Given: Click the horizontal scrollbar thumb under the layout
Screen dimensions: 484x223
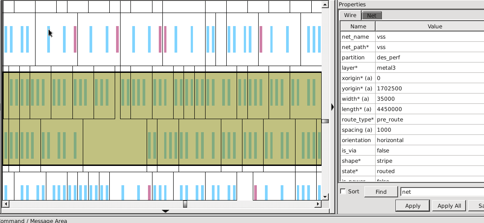Looking at the screenshot, I should coord(185,204).
